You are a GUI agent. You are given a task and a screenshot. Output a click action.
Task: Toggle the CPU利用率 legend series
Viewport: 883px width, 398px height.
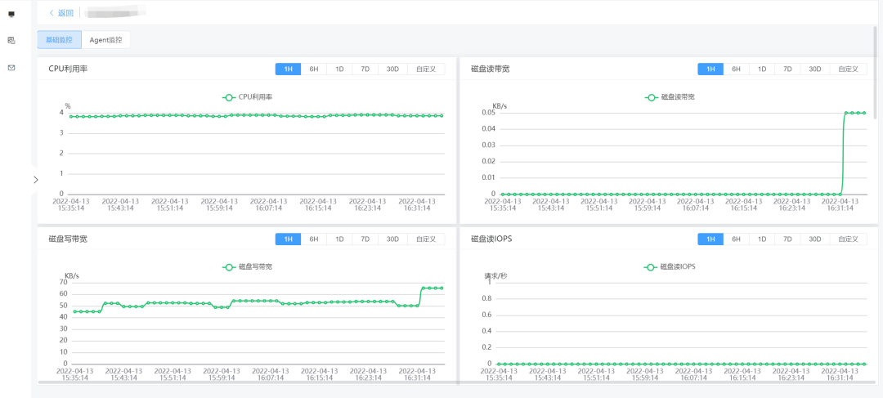(x=248, y=97)
